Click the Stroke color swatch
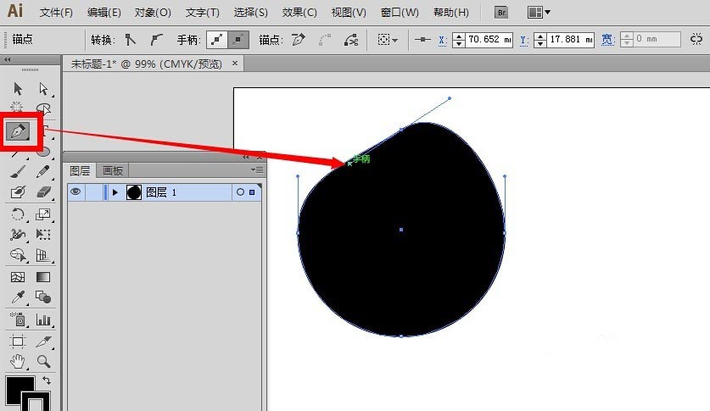This screenshot has width=710, height=411. point(36,402)
